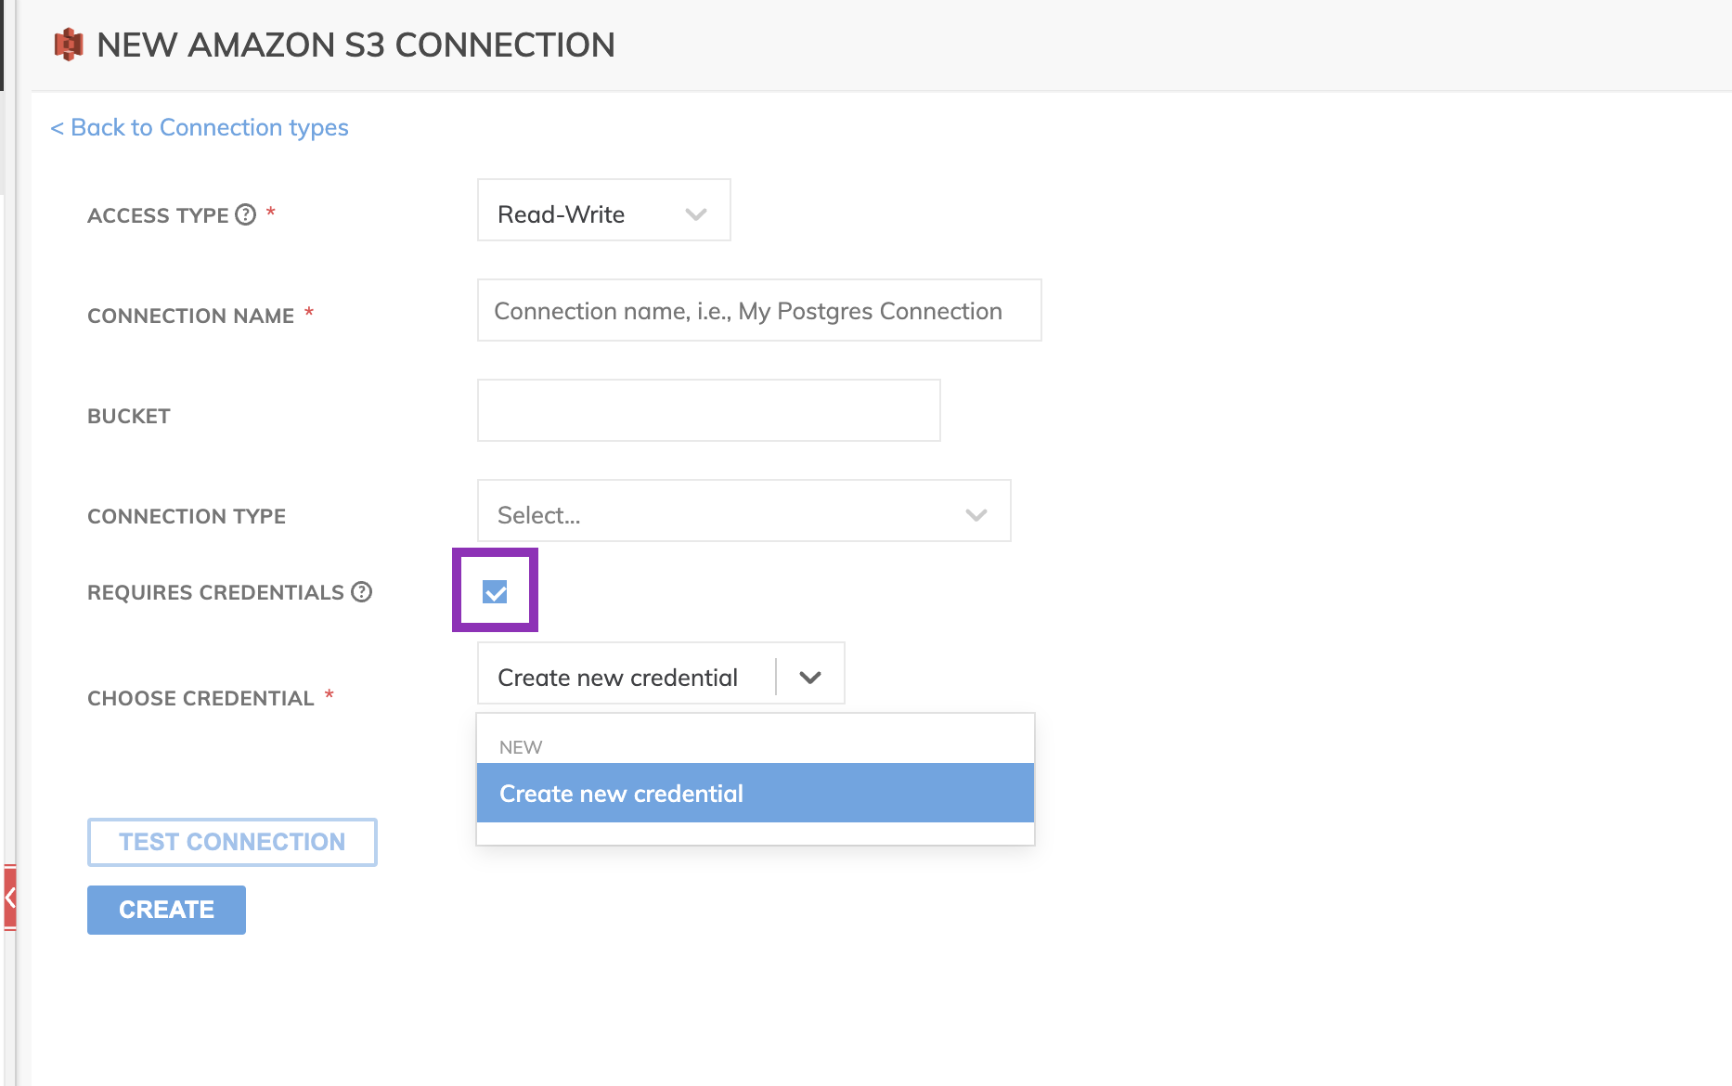Click the Create button
The width and height of the screenshot is (1732, 1086).
pyautogui.click(x=166, y=910)
